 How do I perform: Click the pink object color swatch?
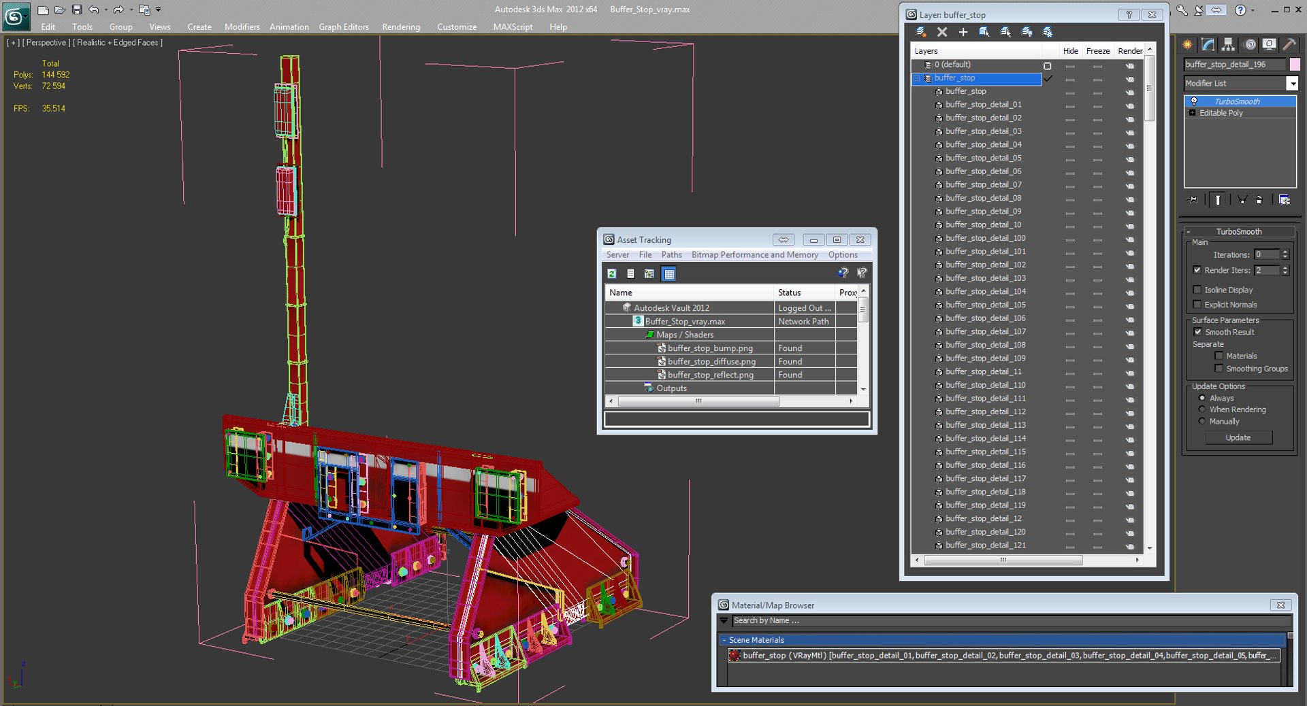[1295, 64]
